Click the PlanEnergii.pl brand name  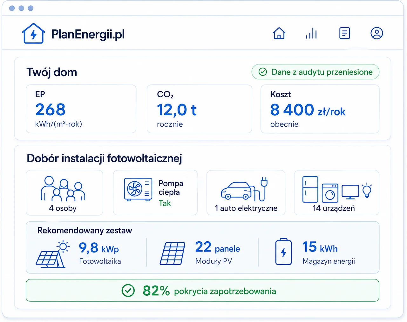[x=88, y=34]
